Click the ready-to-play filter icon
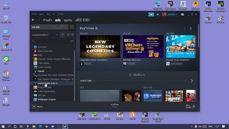 click(73, 35)
